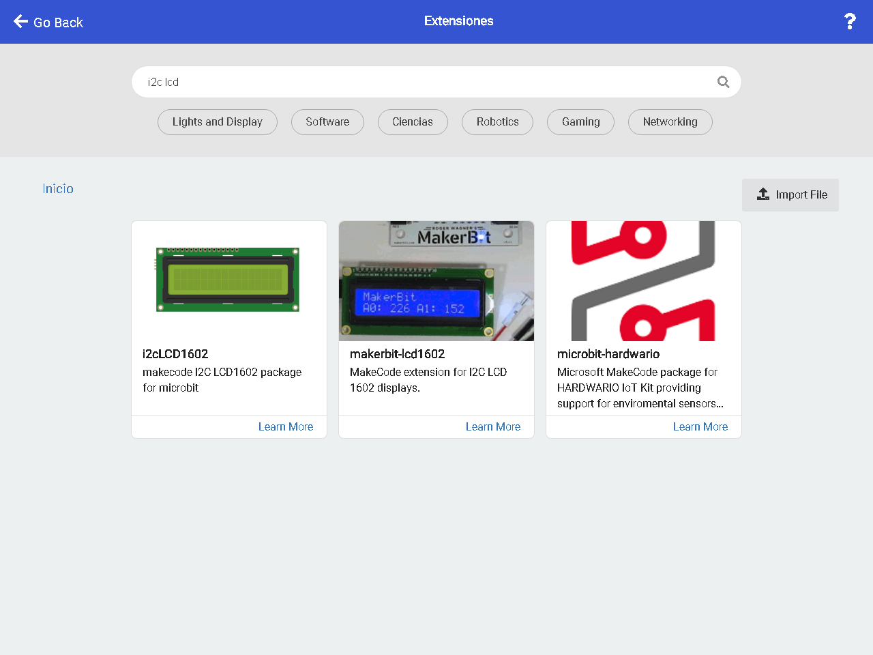The height and width of the screenshot is (655, 873).
Task: Click the i2cLCD1602 card title
Action: tap(175, 354)
